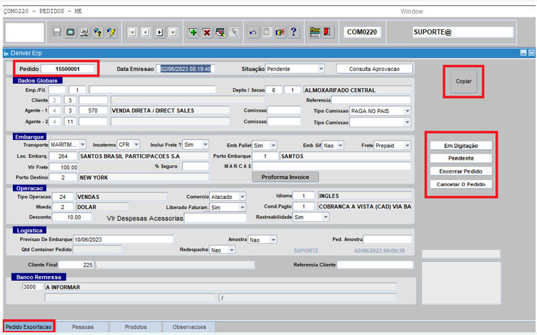Click the Cliente Final code field
This screenshot has height=335, width=537.
76,265
